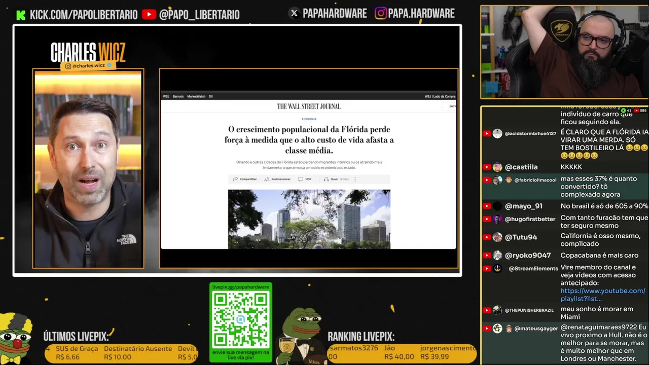This screenshot has height=365, width=649.
Task: Click The Wall Street Journal masthead logo
Action: tap(309, 106)
